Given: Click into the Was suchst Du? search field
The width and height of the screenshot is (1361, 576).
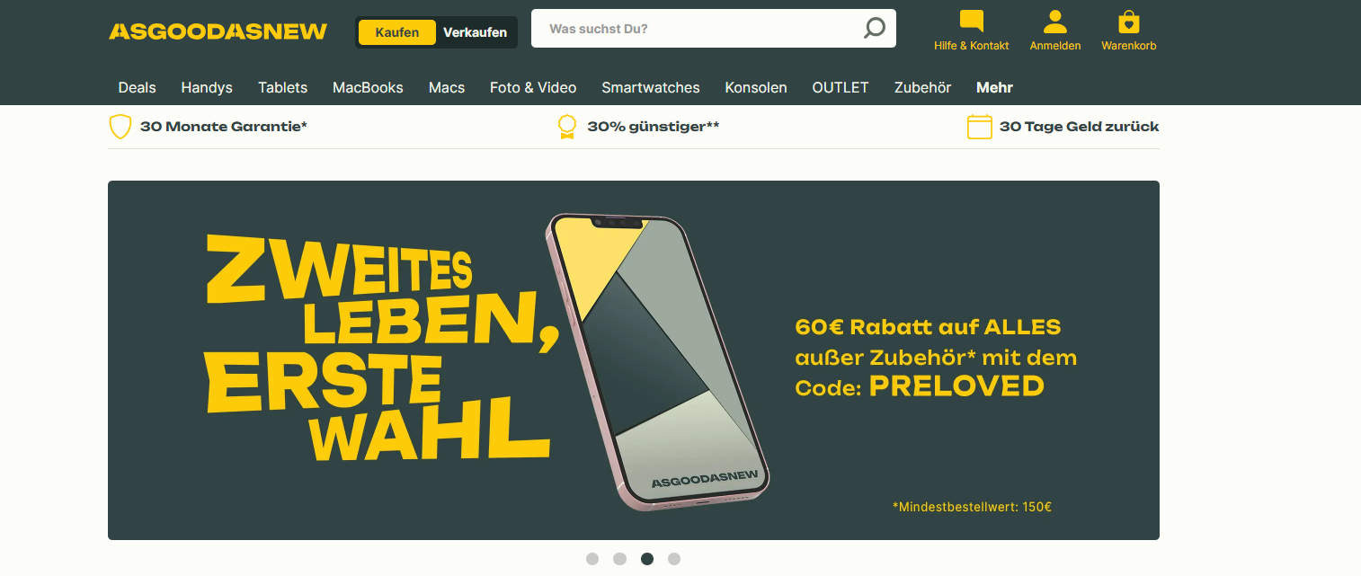Looking at the screenshot, I should (697, 29).
